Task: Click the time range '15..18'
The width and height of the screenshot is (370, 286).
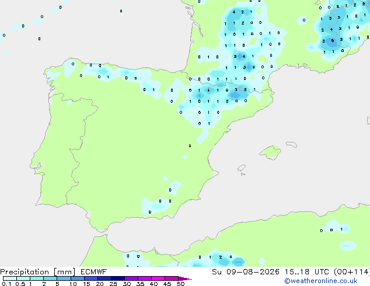Action: pos(297,272)
